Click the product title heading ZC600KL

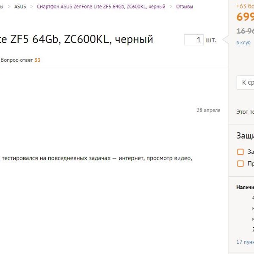click(x=76, y=39)
